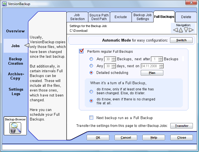
Task: Open the Backup-Browser magnifier icon
Action: [x=15, y=128]
